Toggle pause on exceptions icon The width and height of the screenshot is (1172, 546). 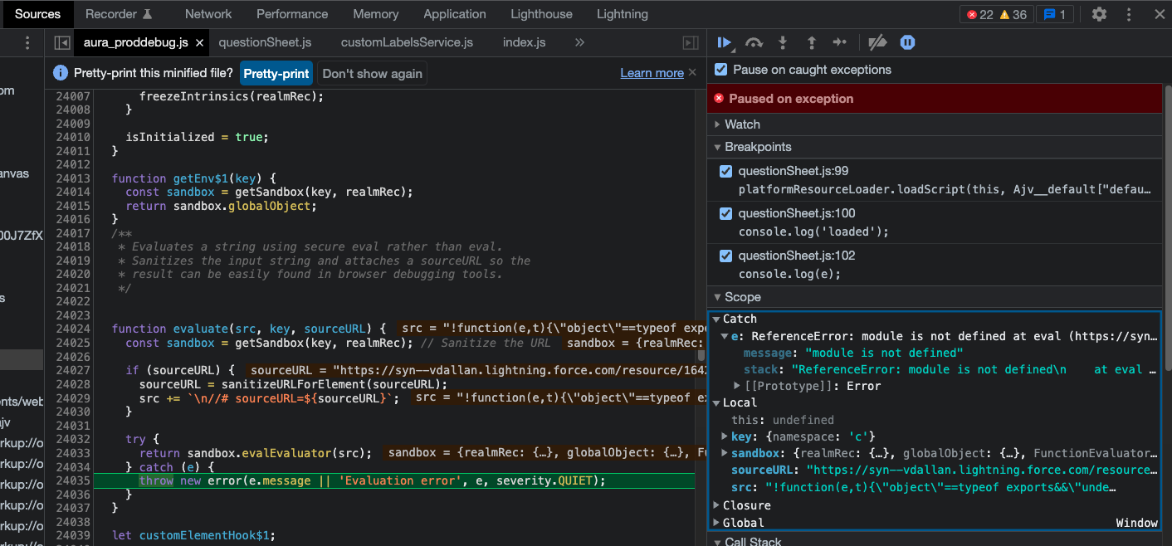pos(907,42)
